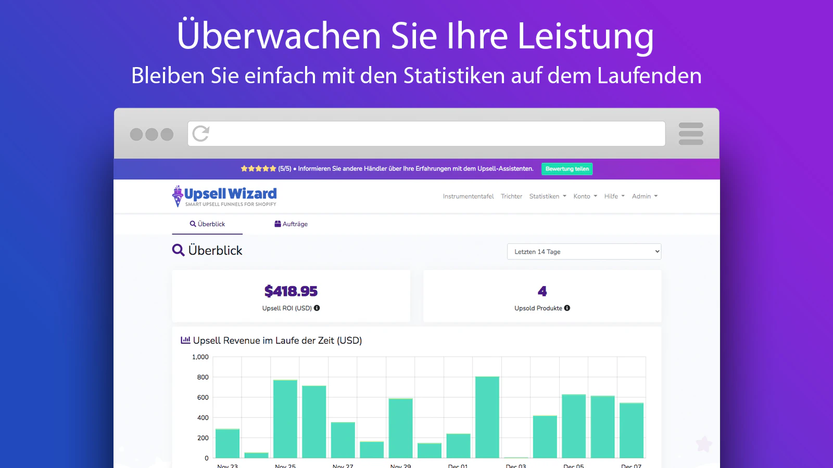Click the box icon in Aufträge tab
The height and width of the screenshot is (468, 833).
277,224
